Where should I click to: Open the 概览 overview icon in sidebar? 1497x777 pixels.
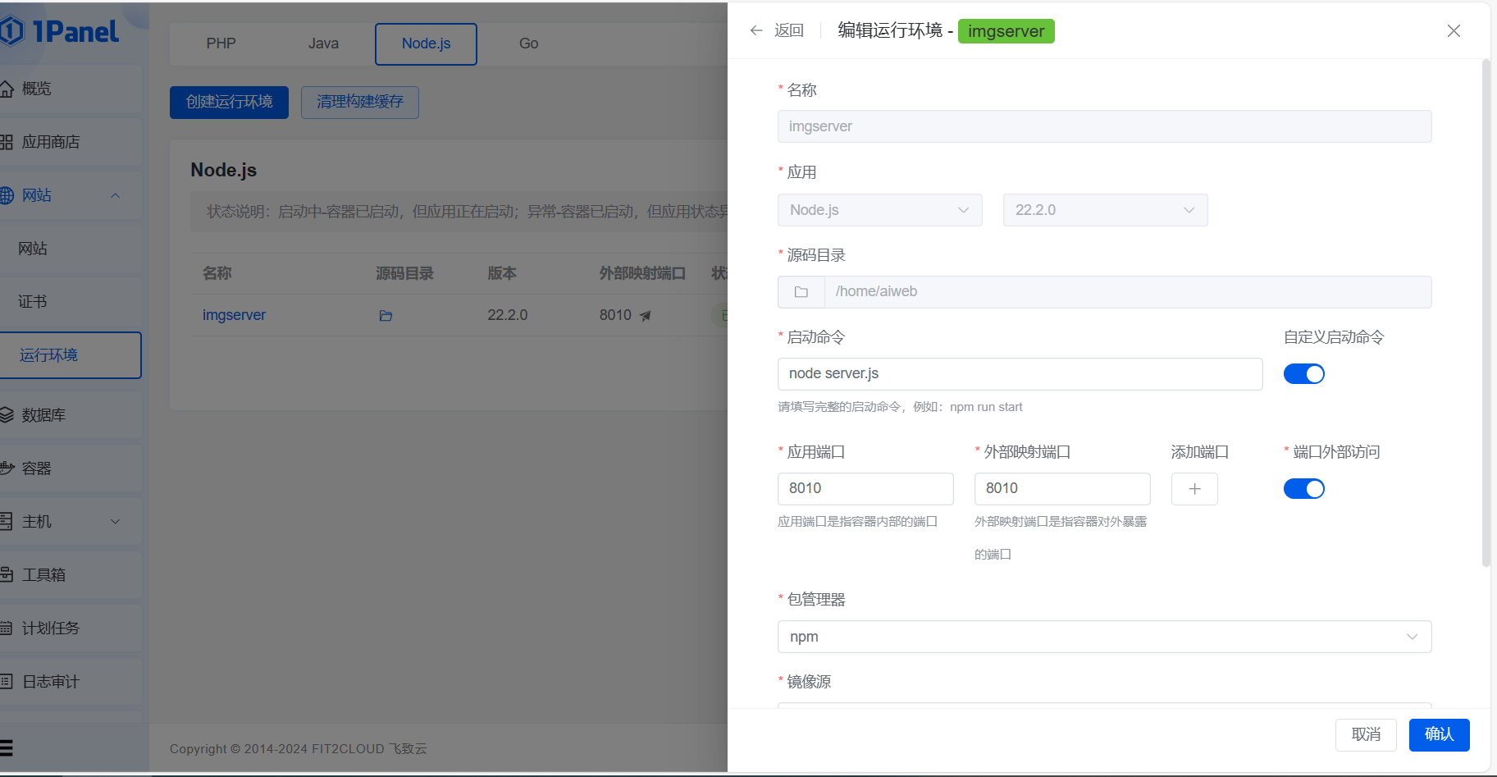[x=7, y=89]
